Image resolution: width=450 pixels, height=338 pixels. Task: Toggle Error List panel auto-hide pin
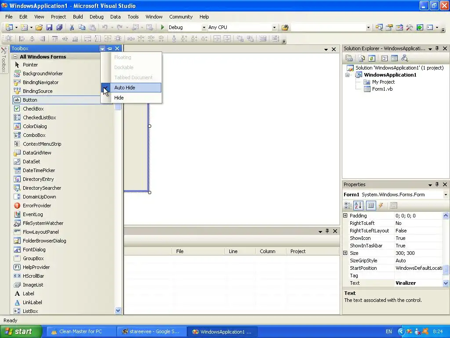coord(327,231)
